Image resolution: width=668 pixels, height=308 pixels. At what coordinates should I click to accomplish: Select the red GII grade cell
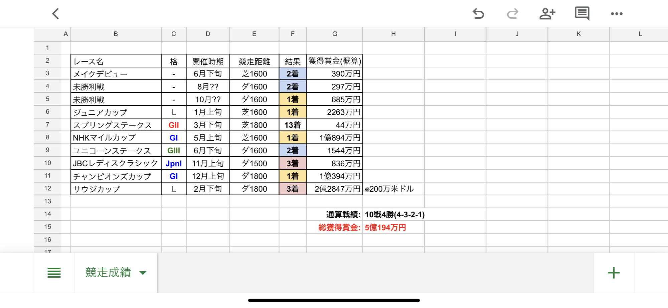[174, 125]
